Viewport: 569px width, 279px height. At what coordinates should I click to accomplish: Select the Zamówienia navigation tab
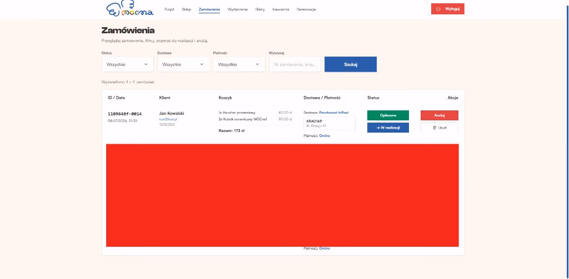(x=209, y=9)
